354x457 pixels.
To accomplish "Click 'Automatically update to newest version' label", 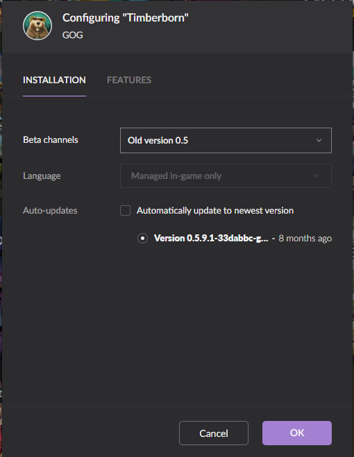I will pos(215,210).
